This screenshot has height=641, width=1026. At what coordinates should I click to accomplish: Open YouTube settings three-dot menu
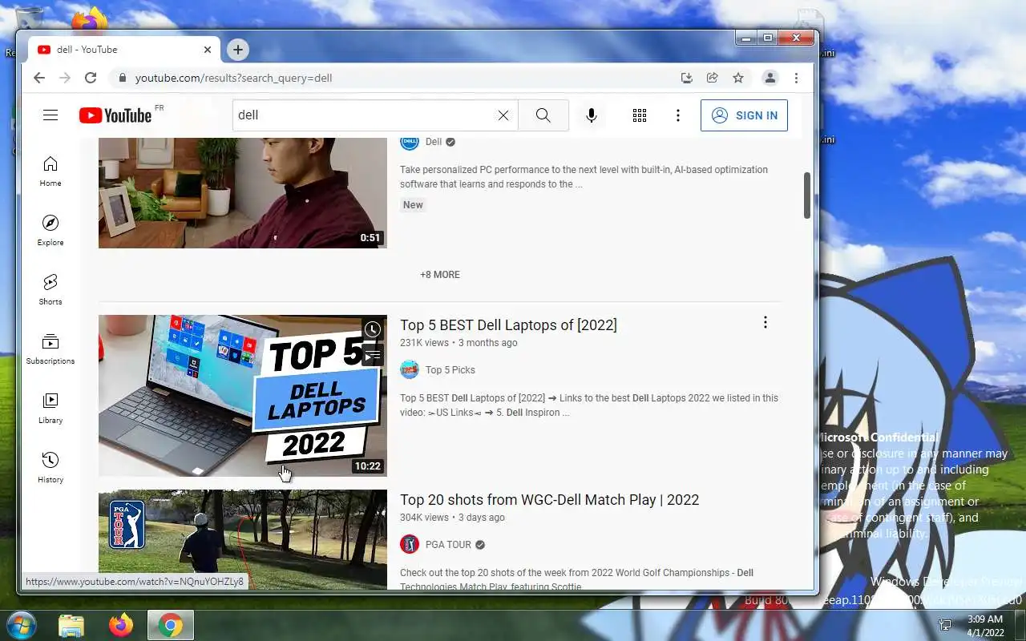pos(677,115)
